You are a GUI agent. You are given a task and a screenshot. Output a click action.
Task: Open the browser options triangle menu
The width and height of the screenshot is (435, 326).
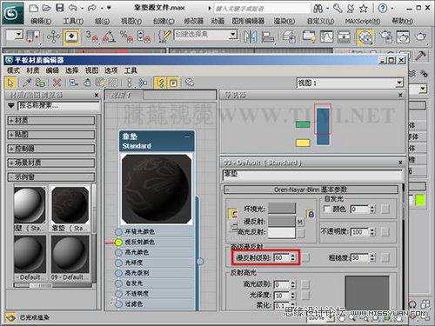(x=11, y=106)
